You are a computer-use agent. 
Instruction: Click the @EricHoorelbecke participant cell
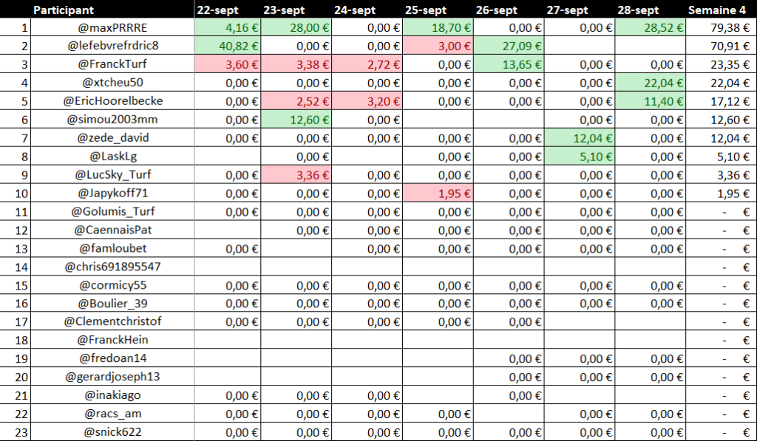coord(113,101)
